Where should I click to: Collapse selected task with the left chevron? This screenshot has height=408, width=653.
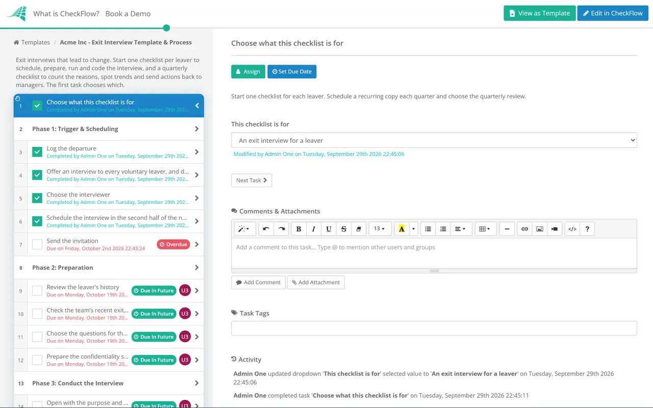coord(197,106)
